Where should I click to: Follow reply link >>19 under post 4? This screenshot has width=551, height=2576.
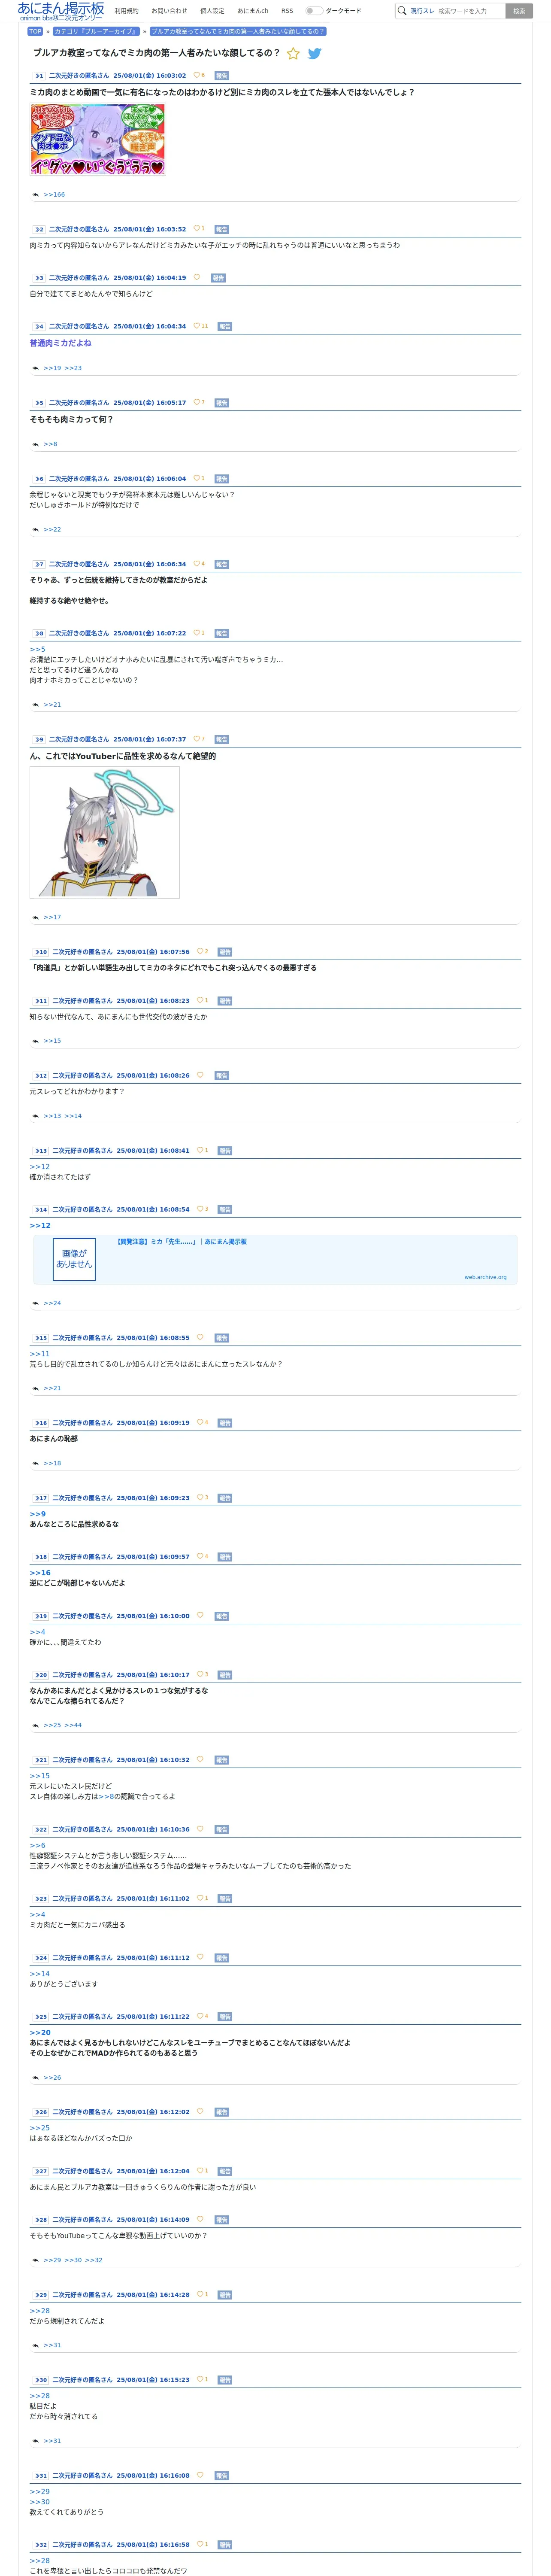[52, 368]
